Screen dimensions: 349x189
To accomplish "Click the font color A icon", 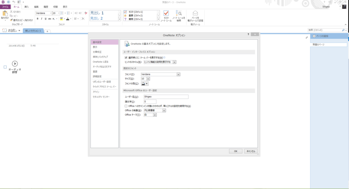I will [x=68, y=19].
